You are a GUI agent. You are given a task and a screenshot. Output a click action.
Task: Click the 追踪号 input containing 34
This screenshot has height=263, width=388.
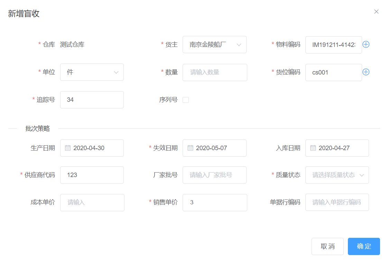point(92,100)
